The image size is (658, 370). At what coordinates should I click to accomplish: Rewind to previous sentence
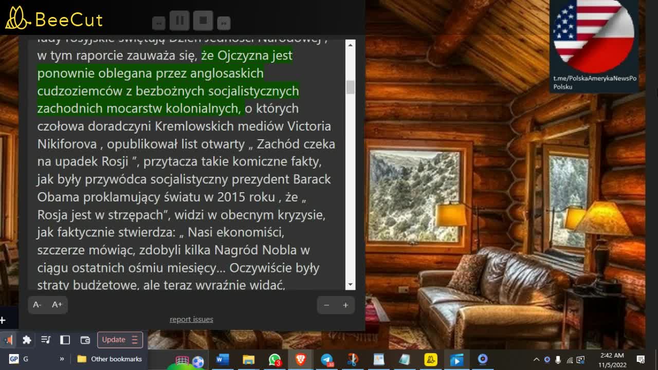pyautogui.click(x=159, y=23)
